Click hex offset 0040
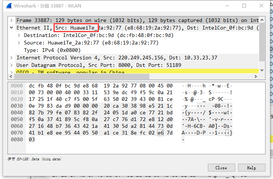This screenshot has width=273, height=179. pyautogui.click(x=17, y=112)
